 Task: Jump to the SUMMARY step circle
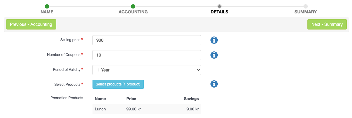pyautogui.click(x=306, y=6)
